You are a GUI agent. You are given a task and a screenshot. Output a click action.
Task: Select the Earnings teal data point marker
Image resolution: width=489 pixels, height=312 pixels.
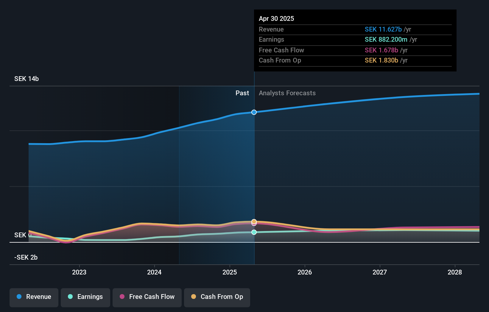pyautogui.click(x=254, y=232)
